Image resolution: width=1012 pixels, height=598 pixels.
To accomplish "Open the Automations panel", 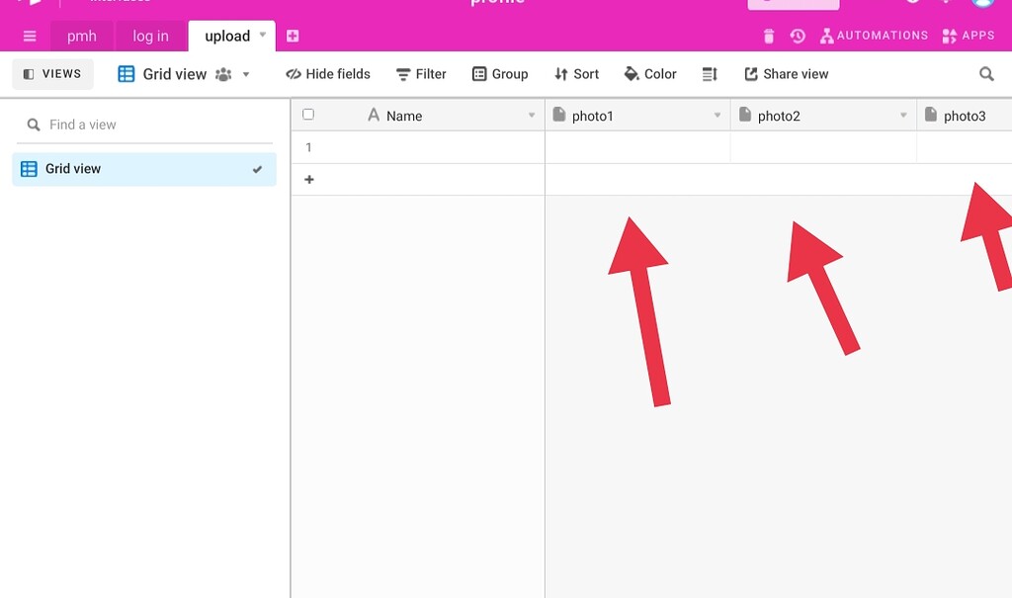I will [x=874, y=36].
